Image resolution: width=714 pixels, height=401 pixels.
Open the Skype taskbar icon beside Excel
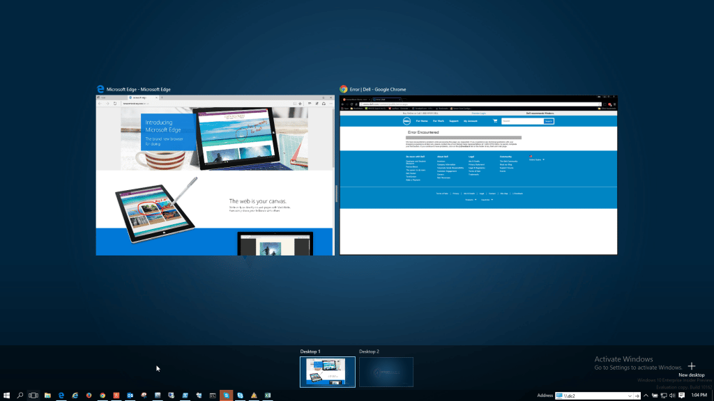click(240, 395)
